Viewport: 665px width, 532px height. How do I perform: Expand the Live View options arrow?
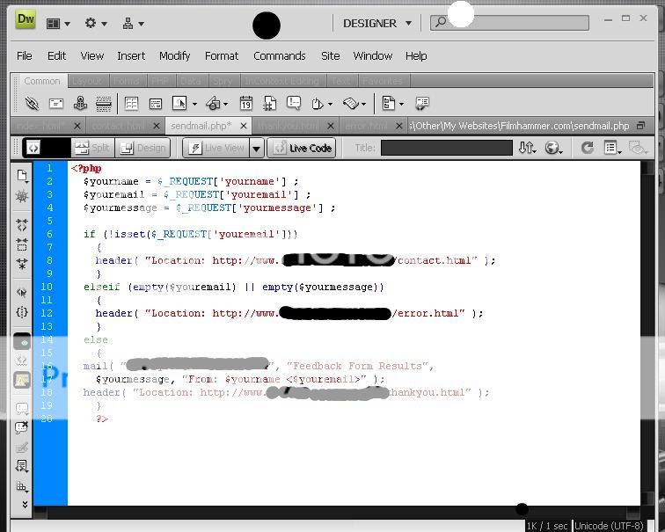pos(257,148)
